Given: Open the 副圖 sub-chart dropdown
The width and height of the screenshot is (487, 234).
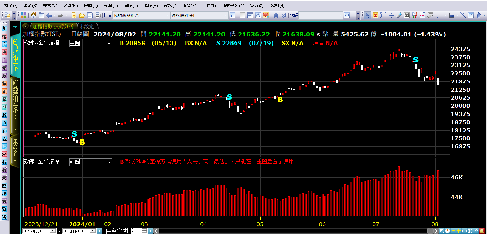Looking at the screenshot, I should 109,162.
